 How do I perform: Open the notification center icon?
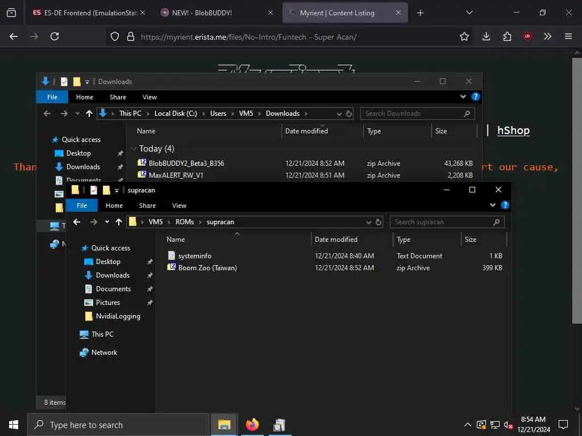[563, 425]
